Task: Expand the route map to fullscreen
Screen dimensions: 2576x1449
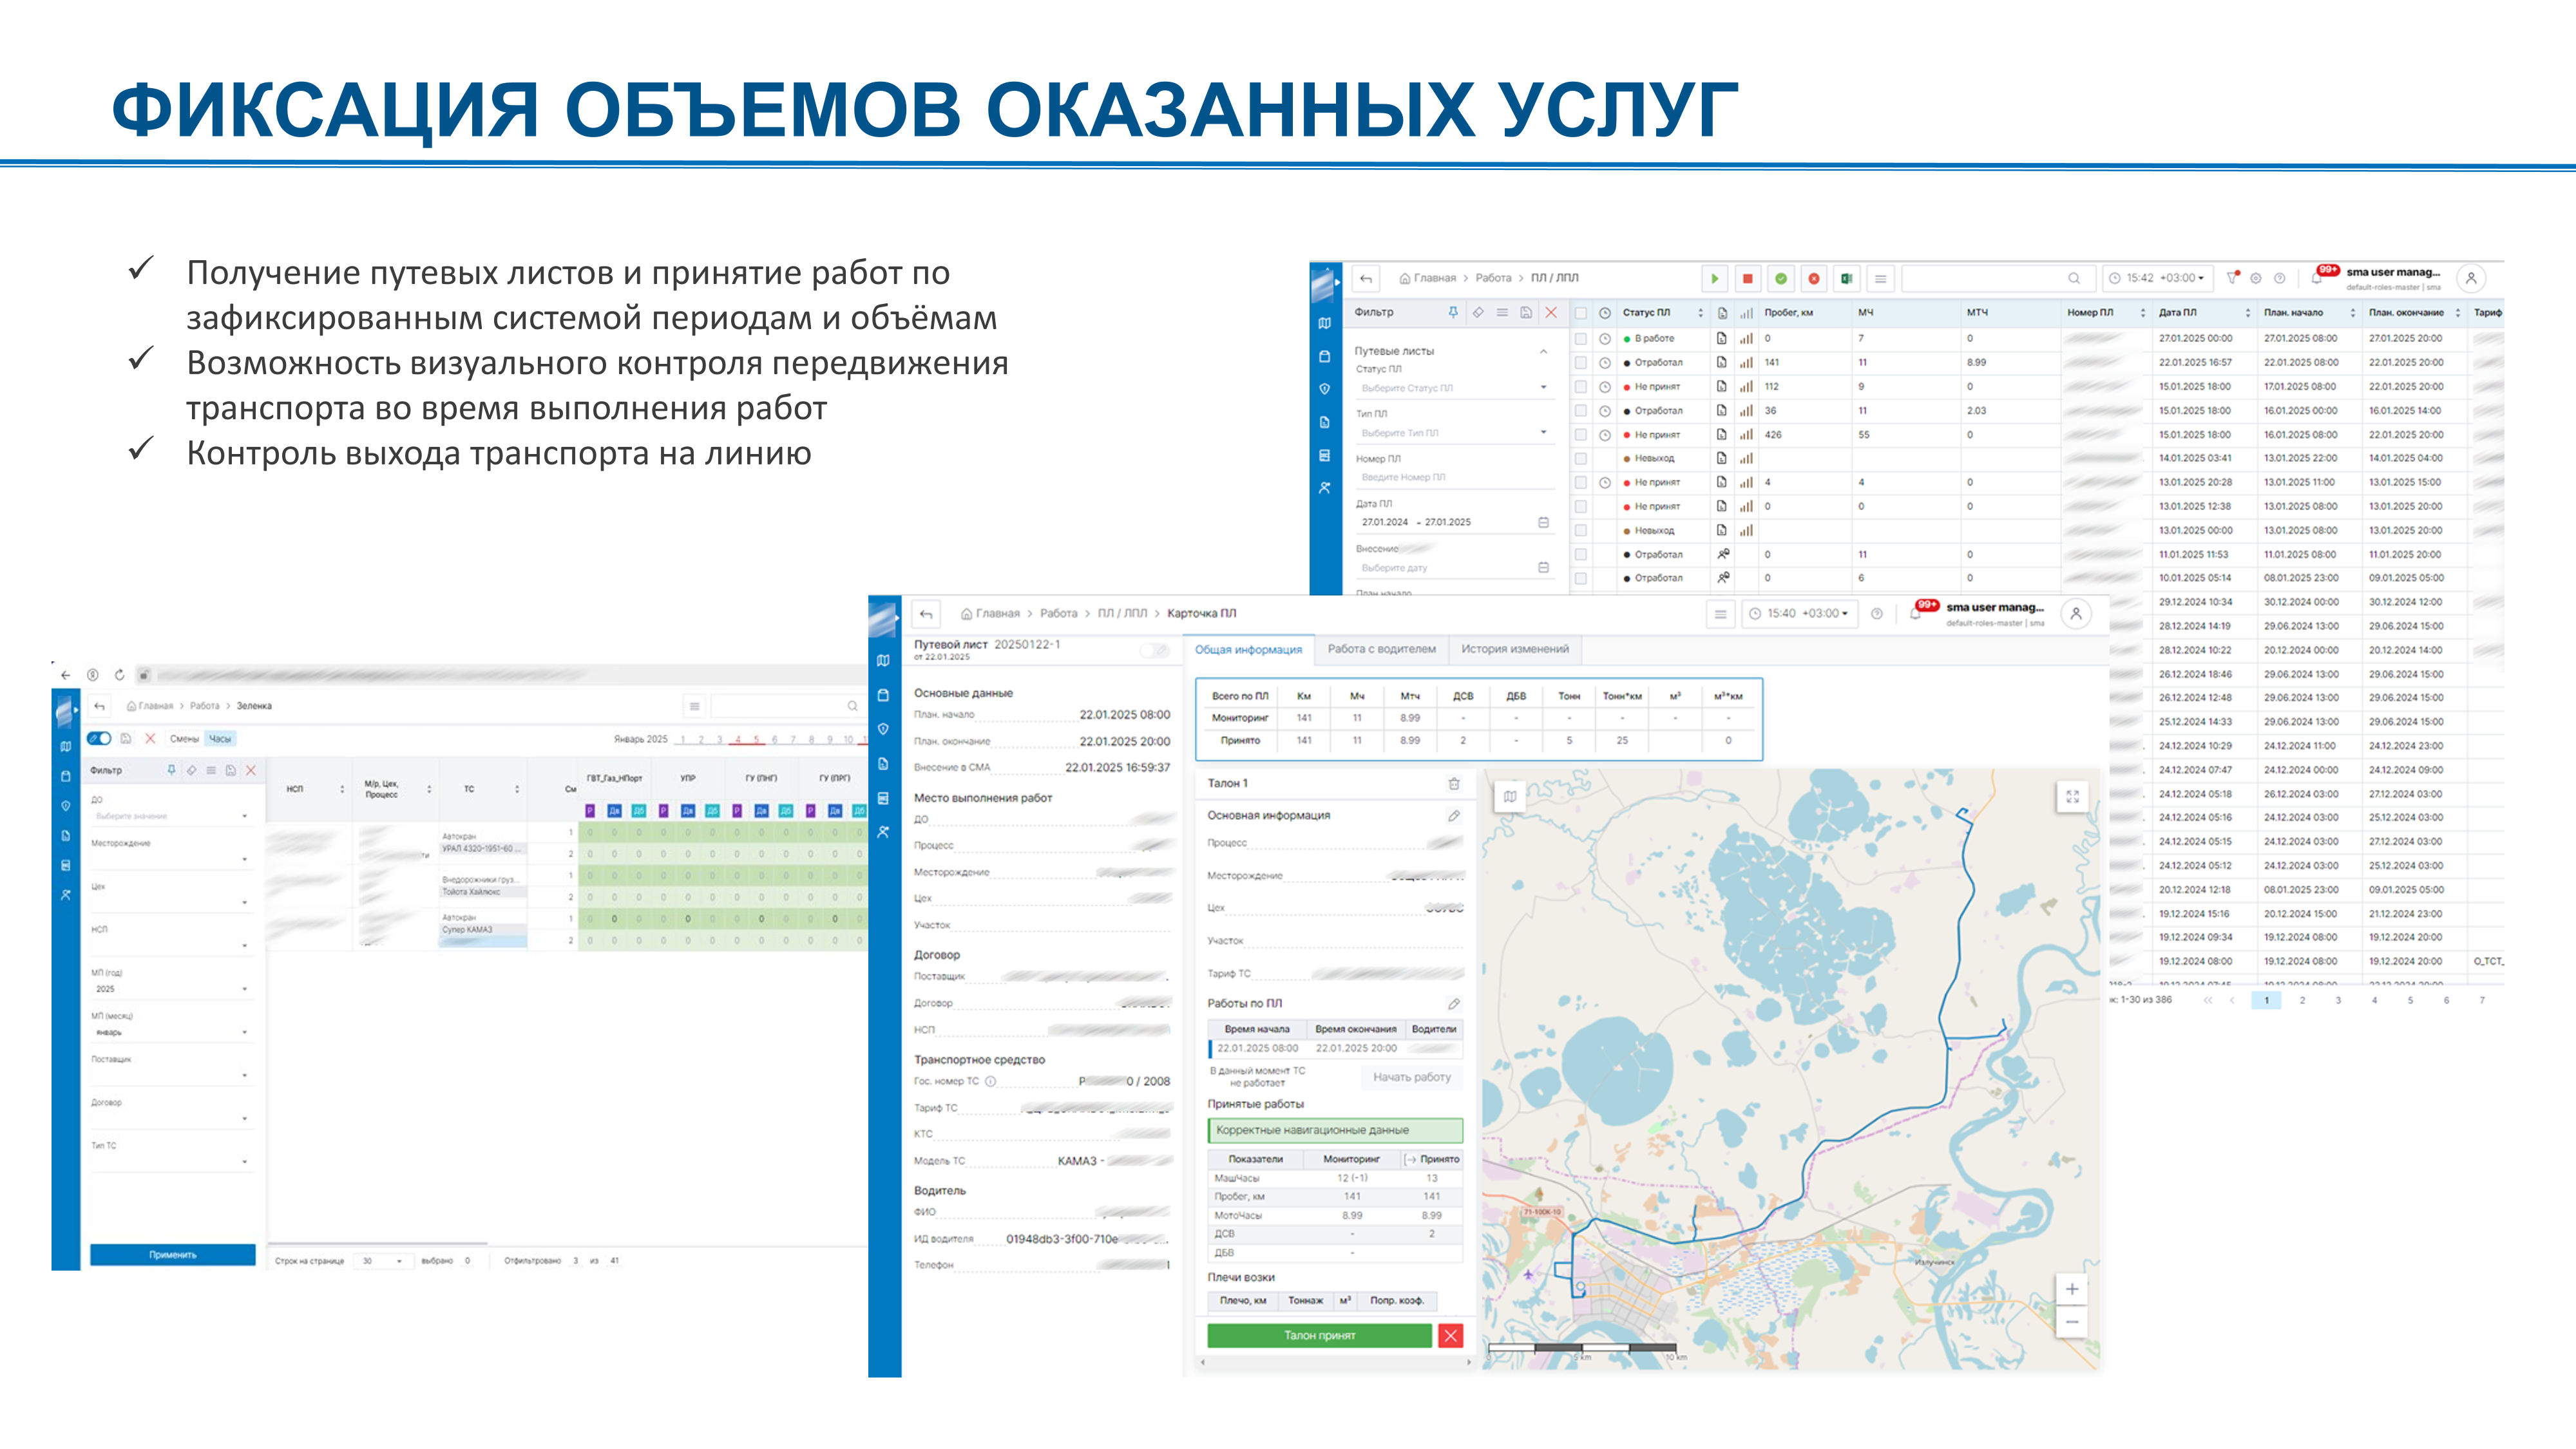Action: [x=2072, y=797]
